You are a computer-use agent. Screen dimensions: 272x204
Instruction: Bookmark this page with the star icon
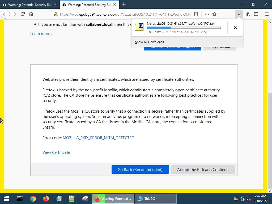point(214,14)
